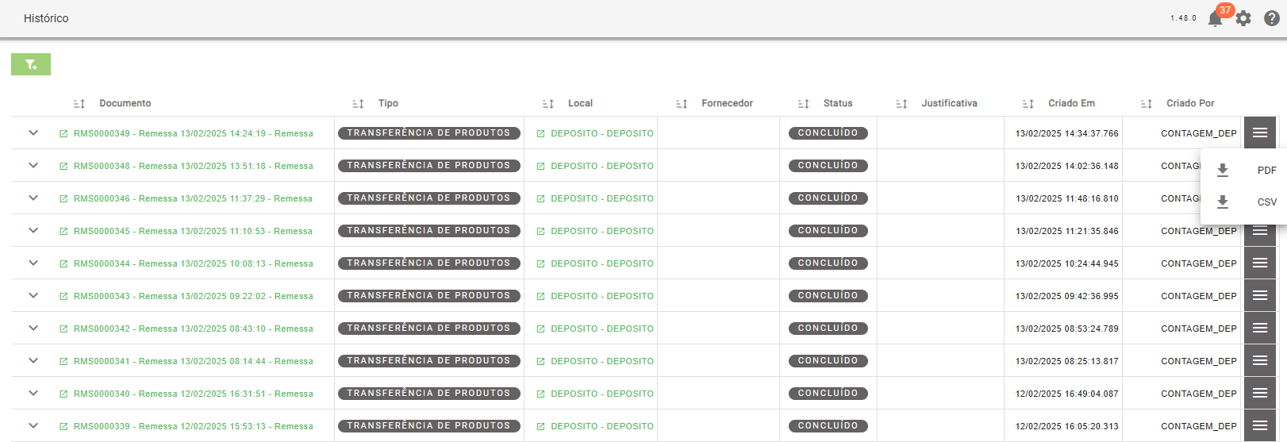The width and height of the screenshot is (1287, 442).
Task: Click timestamp 13/02/2025 14:34:37.766
Action: tap(1067, 133)
